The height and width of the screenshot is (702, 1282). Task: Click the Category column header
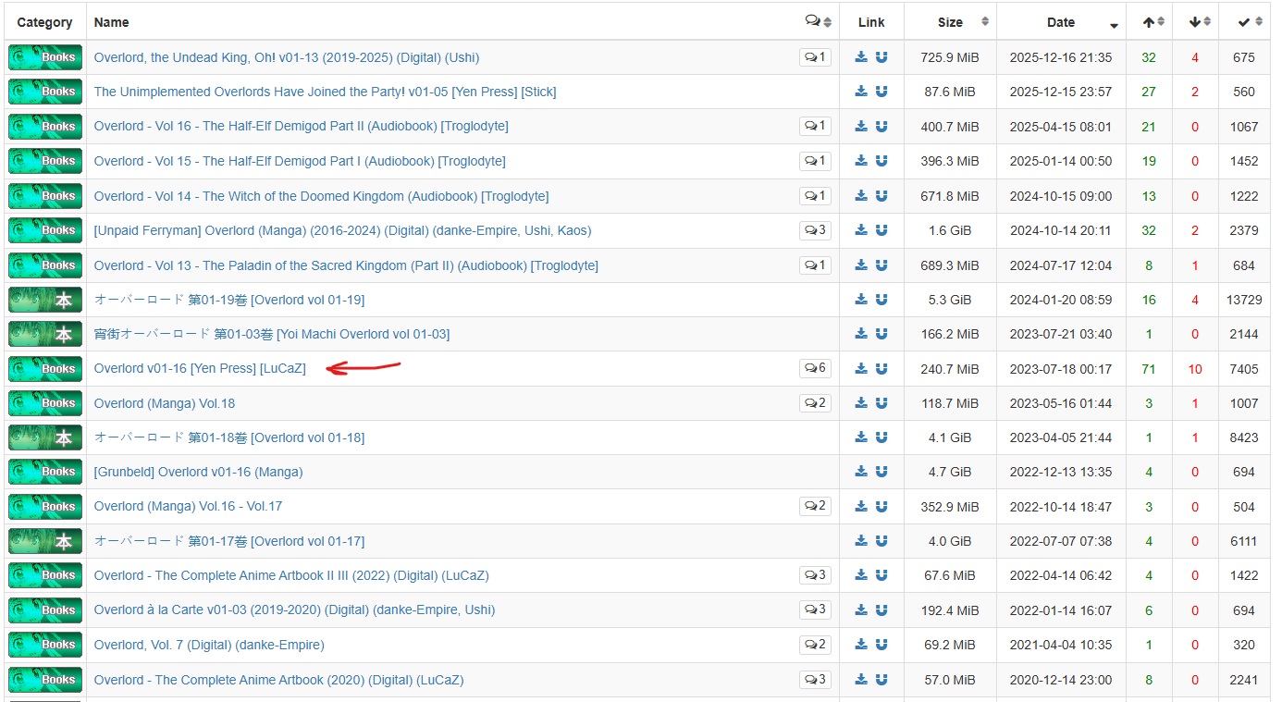pyautogui.click(x=44, y=22)
